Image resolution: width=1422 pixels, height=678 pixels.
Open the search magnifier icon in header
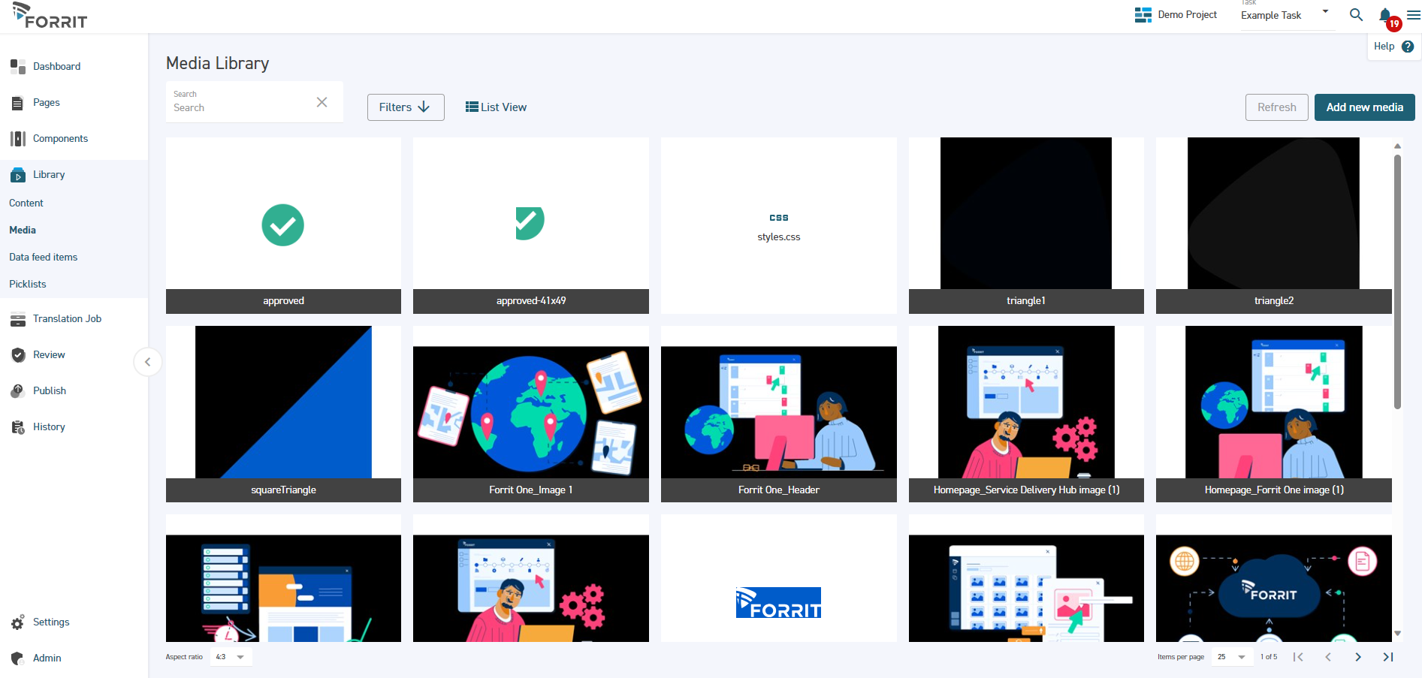[x=1356, y=15]
